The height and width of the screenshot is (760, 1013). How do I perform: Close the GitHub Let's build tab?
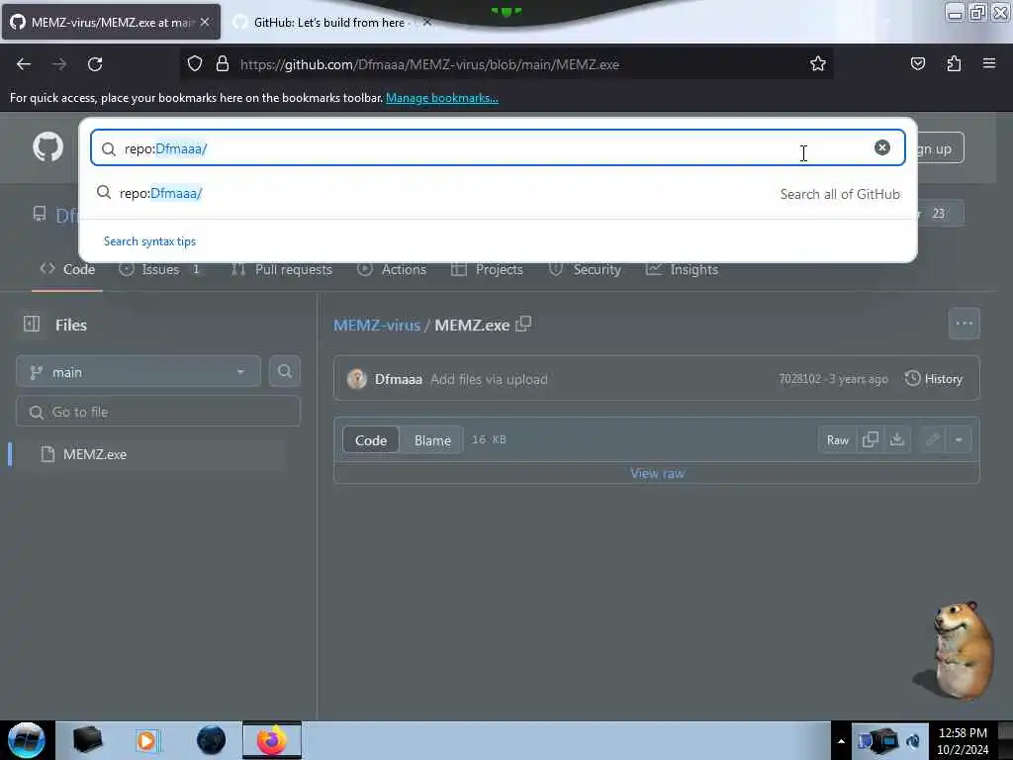click(427, 22)
